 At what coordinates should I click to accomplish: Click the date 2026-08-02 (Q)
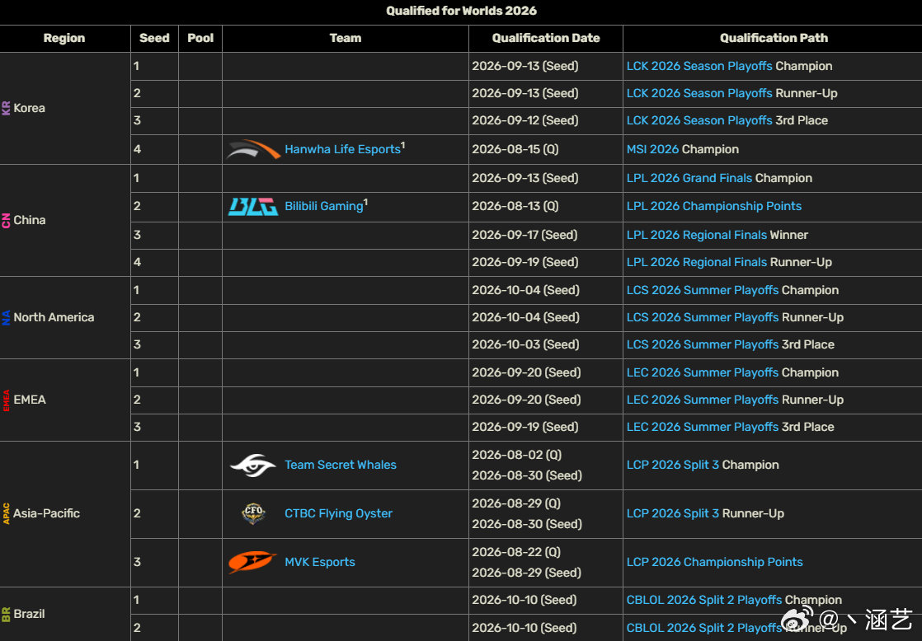point(516,455)
